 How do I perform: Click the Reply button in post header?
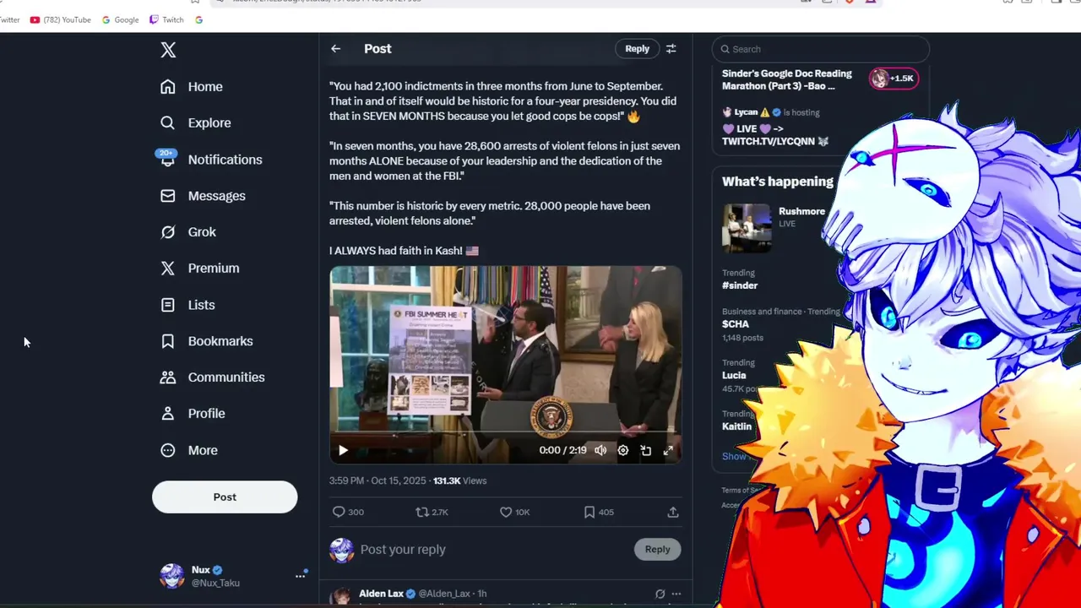pos(637,49)
